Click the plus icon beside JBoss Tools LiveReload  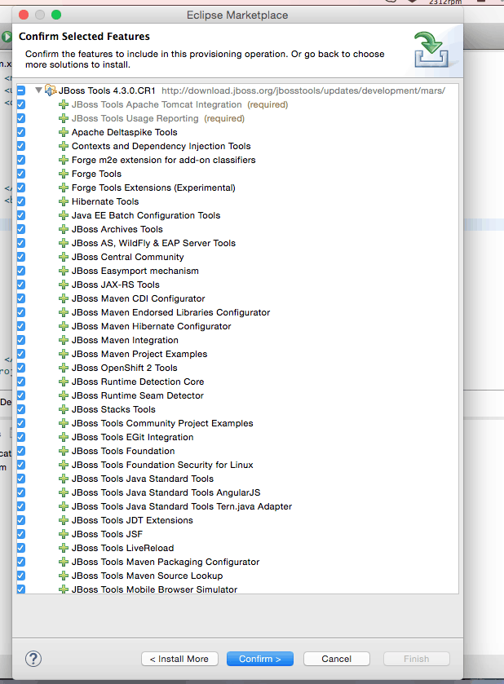[64, 548]
